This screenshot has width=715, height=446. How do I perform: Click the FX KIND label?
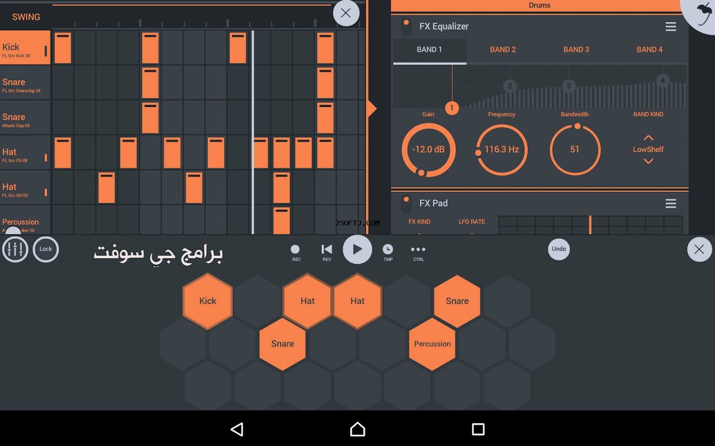[x=419, y=222]
